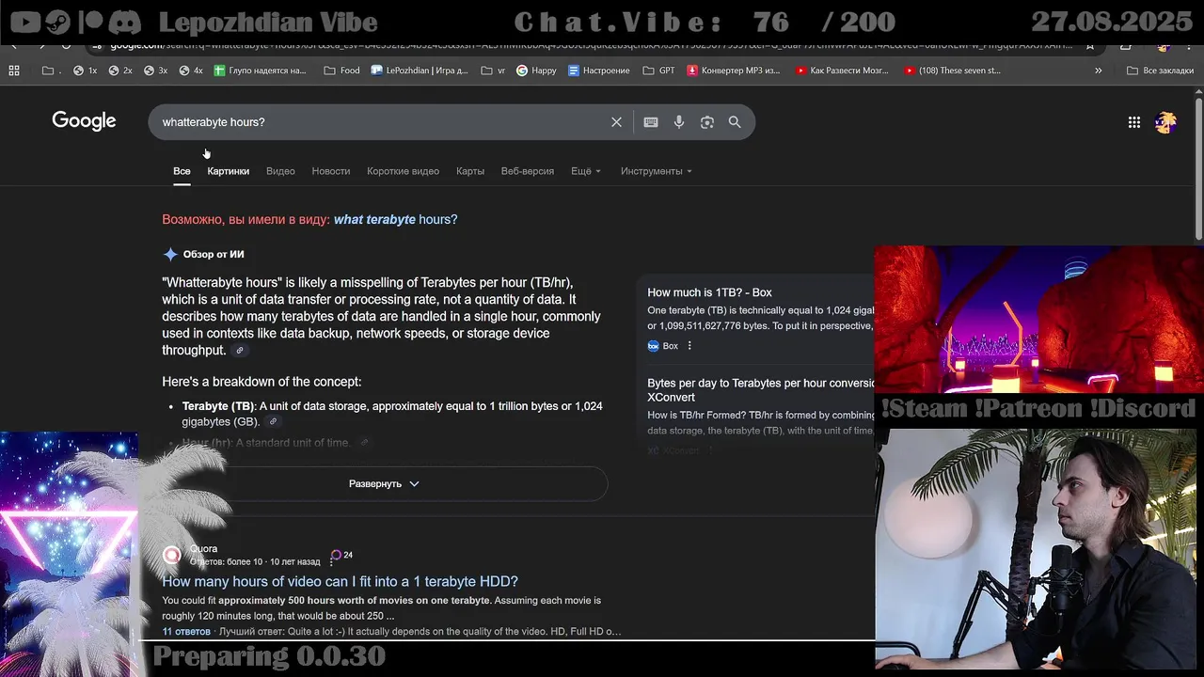This screenshot has height=677, width=1204.
Task: Click the Box site favicon
Action: (653, 346)
